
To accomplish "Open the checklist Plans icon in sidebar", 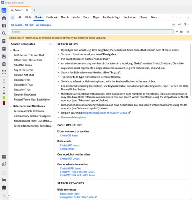I will tap(4, 49).
